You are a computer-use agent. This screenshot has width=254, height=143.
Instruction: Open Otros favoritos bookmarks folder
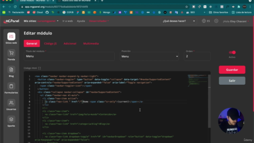219,12
